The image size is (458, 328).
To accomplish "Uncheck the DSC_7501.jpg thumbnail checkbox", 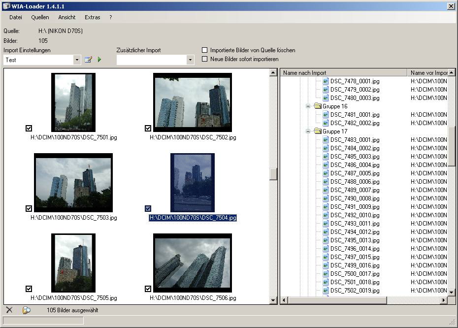I will click(29, 129).
